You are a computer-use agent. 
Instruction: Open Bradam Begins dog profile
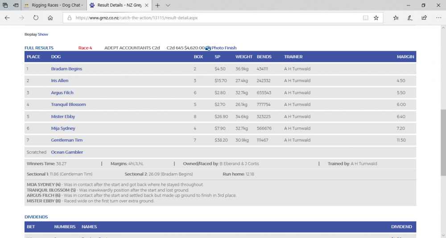[66, 69]
